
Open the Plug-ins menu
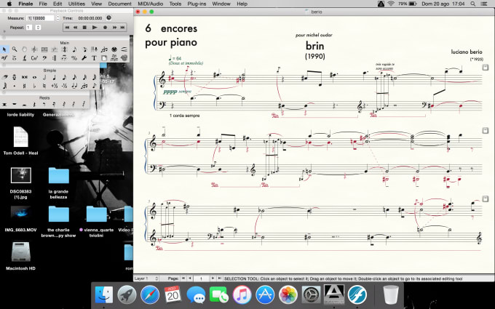tap(197, 4)
